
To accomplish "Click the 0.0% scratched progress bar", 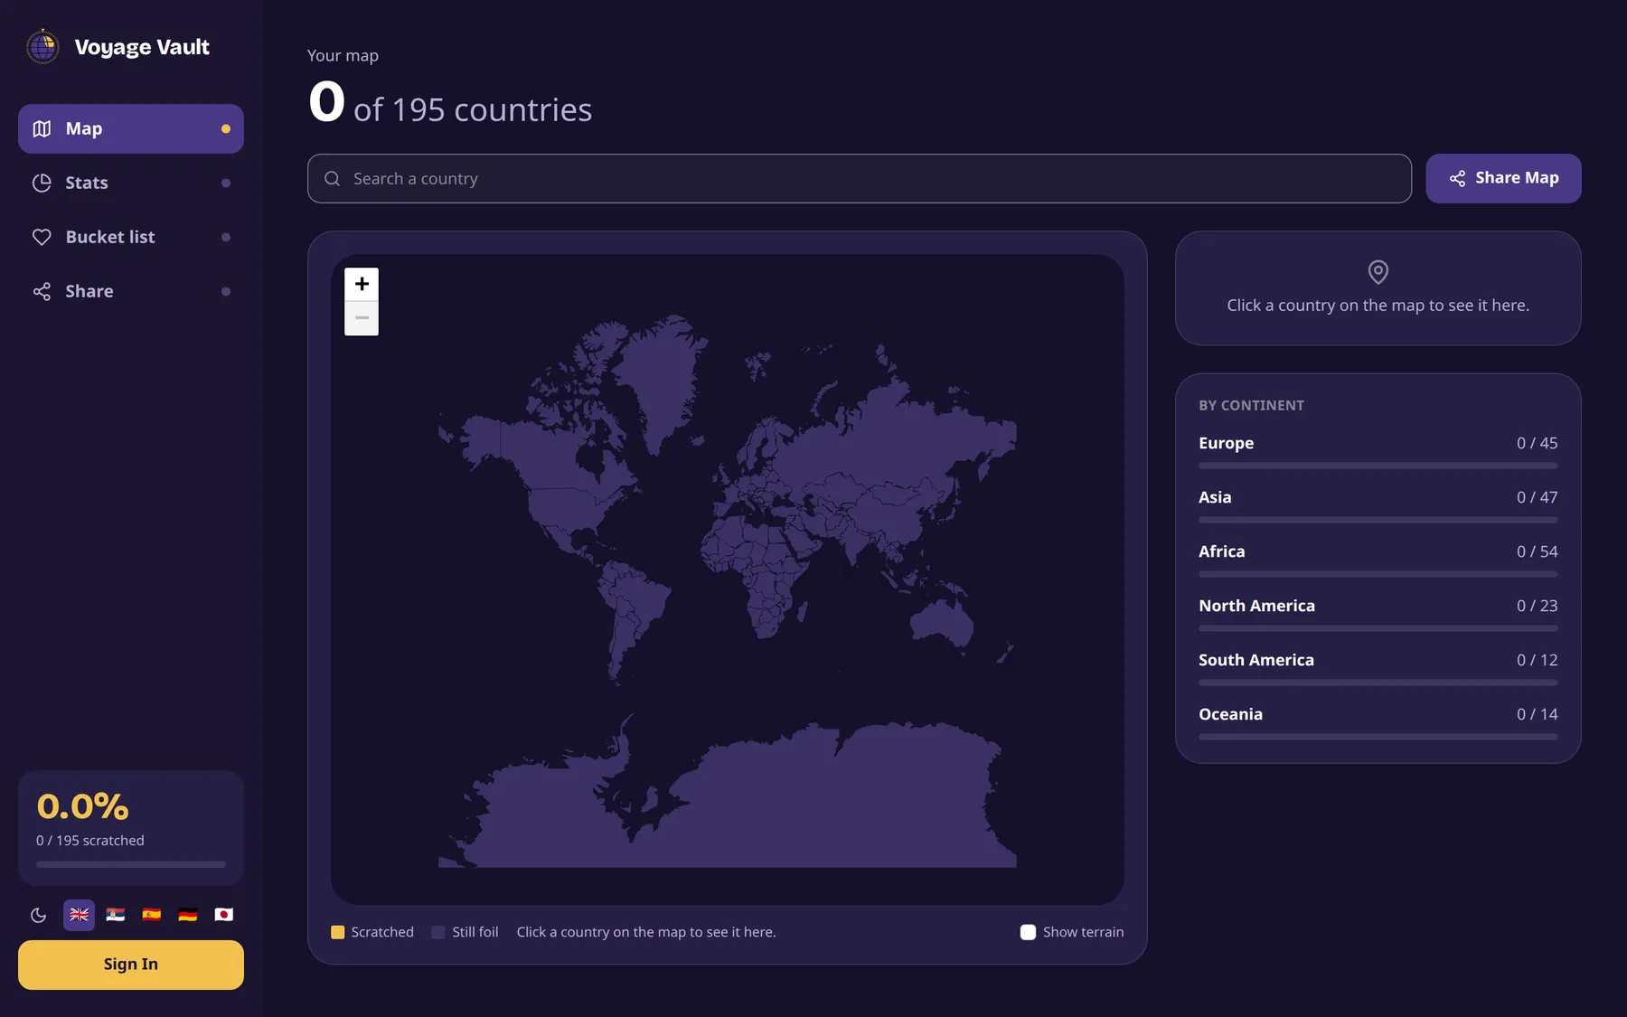I will coord(131,864).
